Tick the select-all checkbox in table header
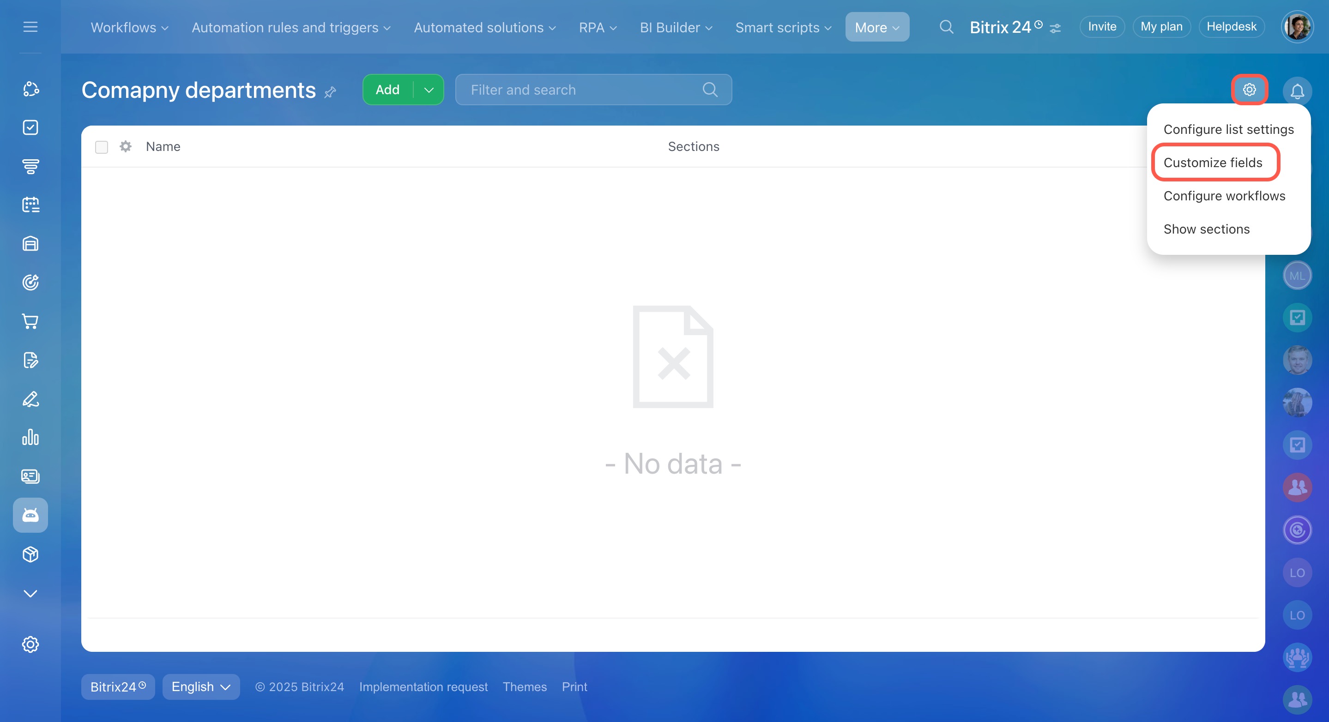The height and width of the screenshot is (722, 1329). (102, 147)
